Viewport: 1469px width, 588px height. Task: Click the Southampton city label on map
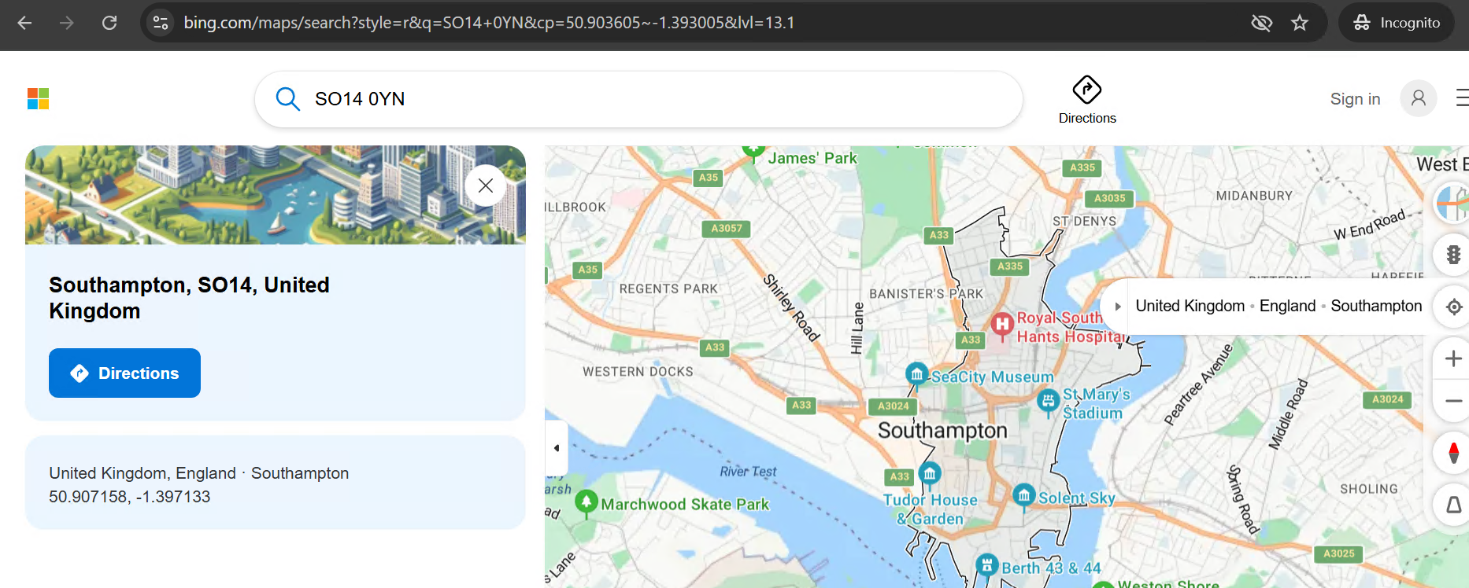[x=942, y=431]
